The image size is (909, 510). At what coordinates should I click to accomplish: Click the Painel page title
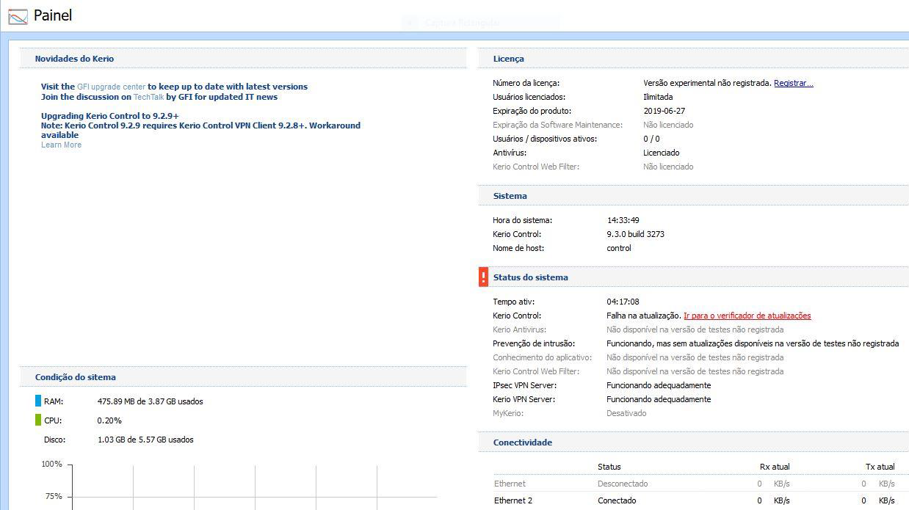[53, 15]
